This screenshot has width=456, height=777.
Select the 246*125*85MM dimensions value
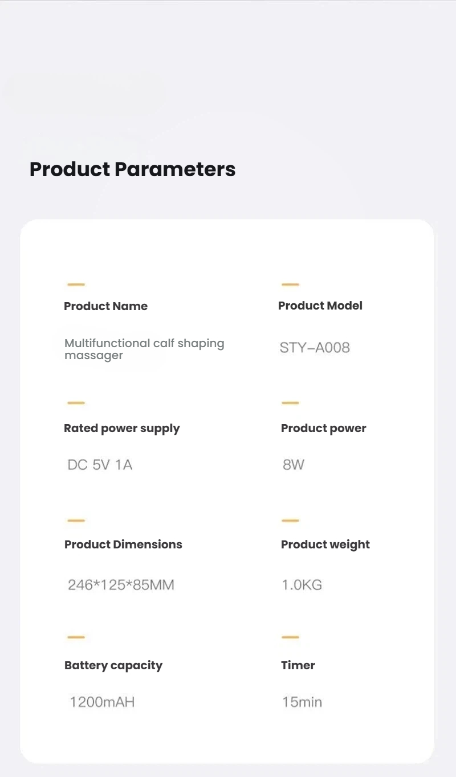pyautogui.click(x=121, y=585)
